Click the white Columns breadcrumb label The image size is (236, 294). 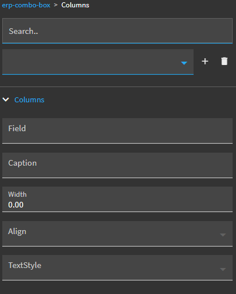pos(75,5)
